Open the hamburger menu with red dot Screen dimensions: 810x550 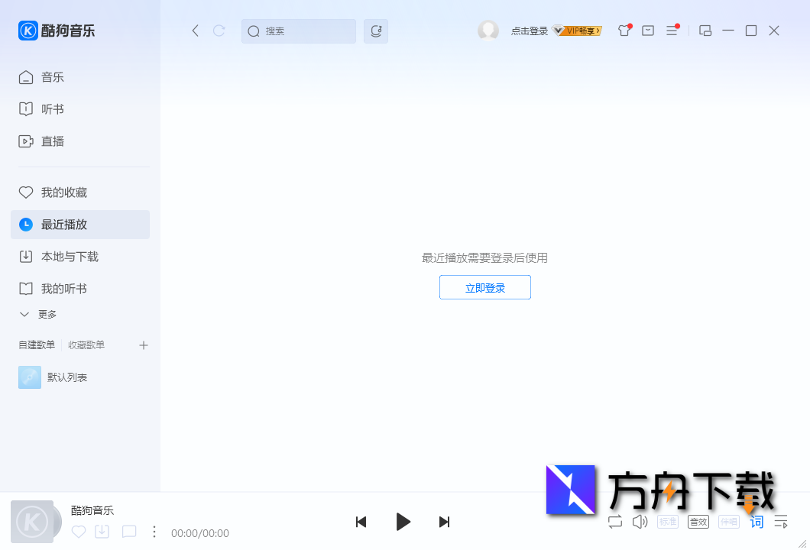pos(672,31)
